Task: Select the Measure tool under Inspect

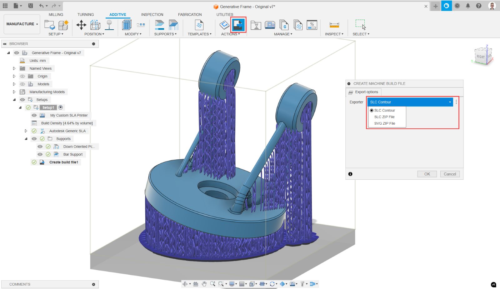Action: [x=334, y=25]
